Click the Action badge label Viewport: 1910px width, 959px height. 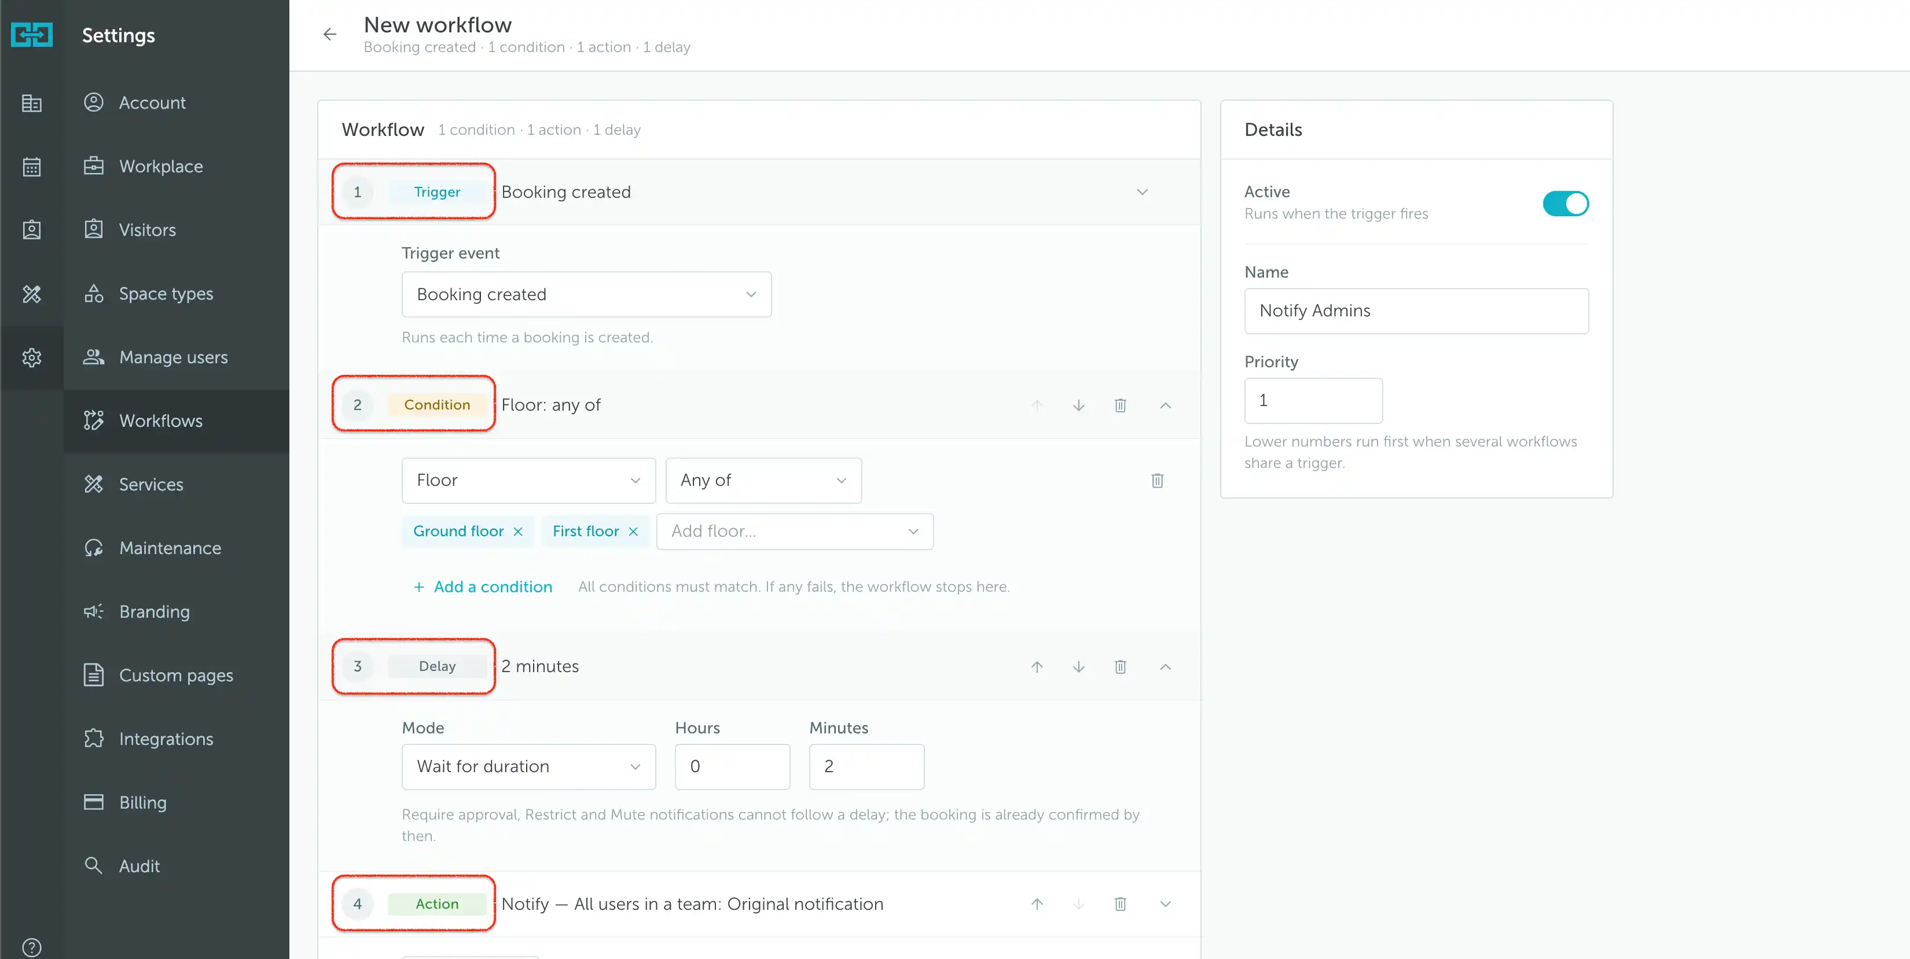pos(438,904)
